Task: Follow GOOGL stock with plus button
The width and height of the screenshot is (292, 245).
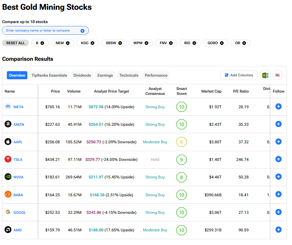Action: [x=278, y=212]
